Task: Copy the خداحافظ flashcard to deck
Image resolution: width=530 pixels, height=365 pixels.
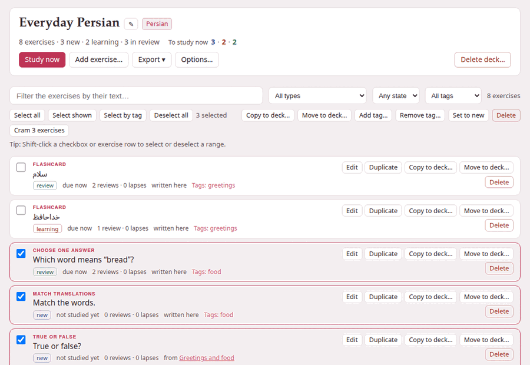Action: point(430,211)
